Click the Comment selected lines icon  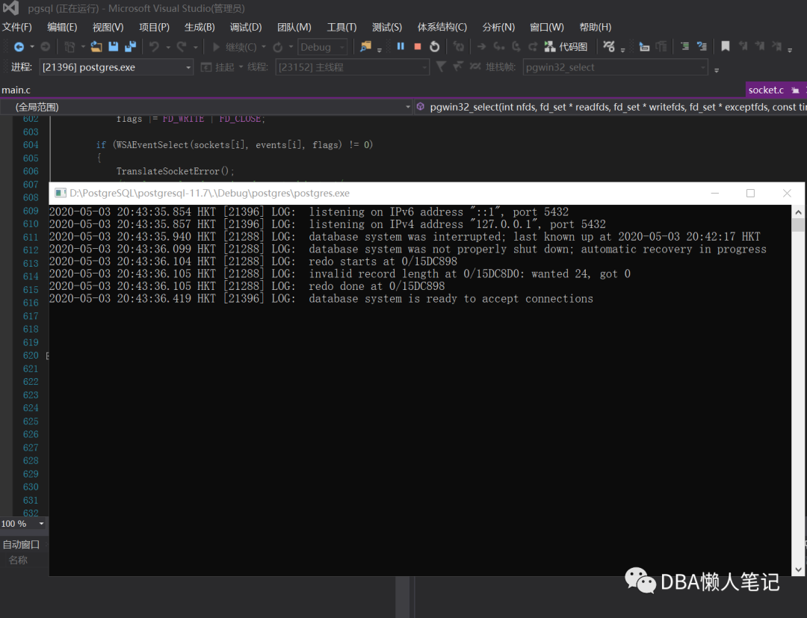684,46
